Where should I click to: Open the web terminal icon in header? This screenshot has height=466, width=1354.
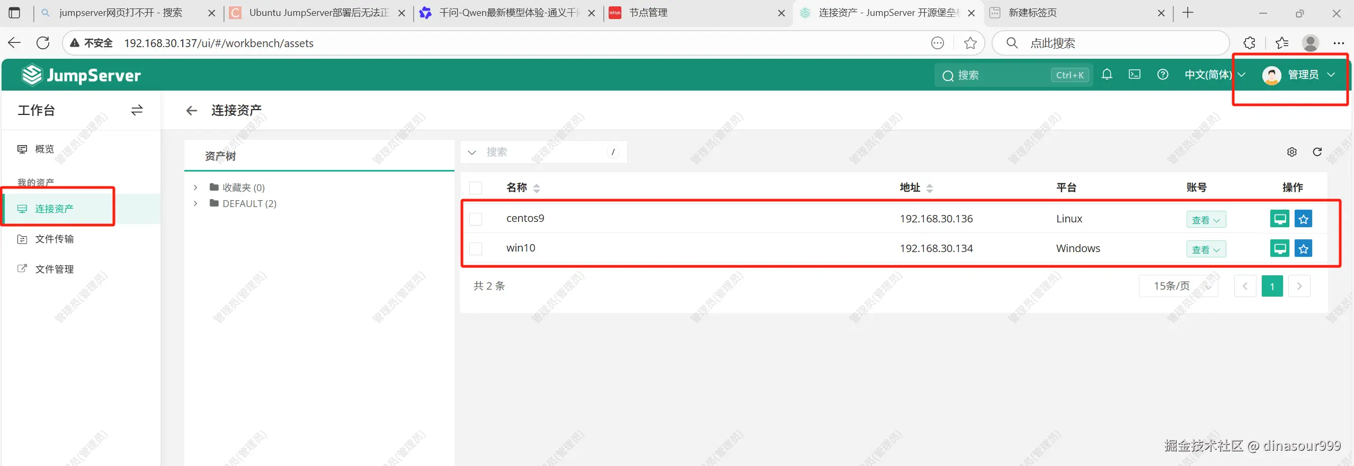tap(1135, 75)
